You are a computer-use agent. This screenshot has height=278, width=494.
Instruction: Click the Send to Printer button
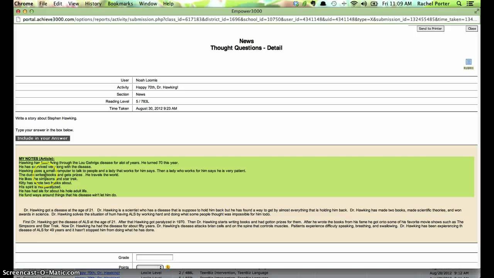click(x=430, y=29)
